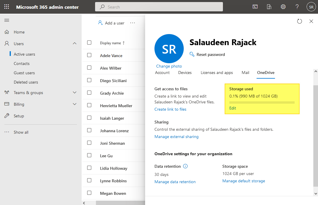Click the Data retention info icon
Screen dimensions: 318x205
click(x=185, y=166)
